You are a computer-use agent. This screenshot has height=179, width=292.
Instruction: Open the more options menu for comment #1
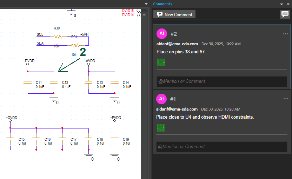[x=285, y=99]
